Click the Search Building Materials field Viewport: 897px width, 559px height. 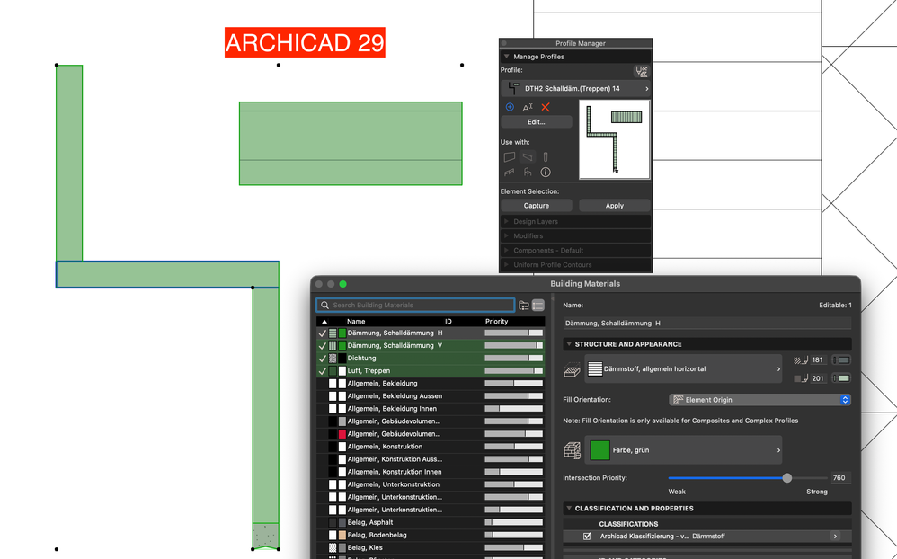(x=416, y=305)
